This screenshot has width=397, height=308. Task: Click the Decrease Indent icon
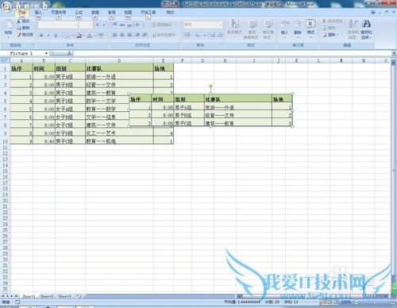point(137,35)
